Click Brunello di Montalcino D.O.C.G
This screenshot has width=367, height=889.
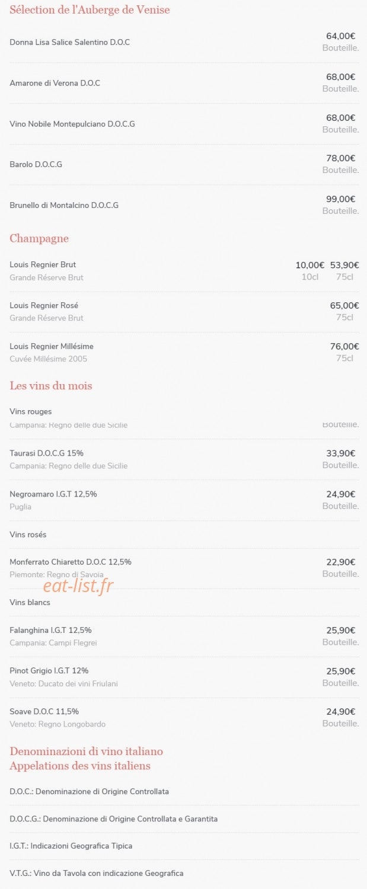[x=64, y=205]
